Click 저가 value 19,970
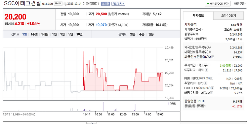 101,25
